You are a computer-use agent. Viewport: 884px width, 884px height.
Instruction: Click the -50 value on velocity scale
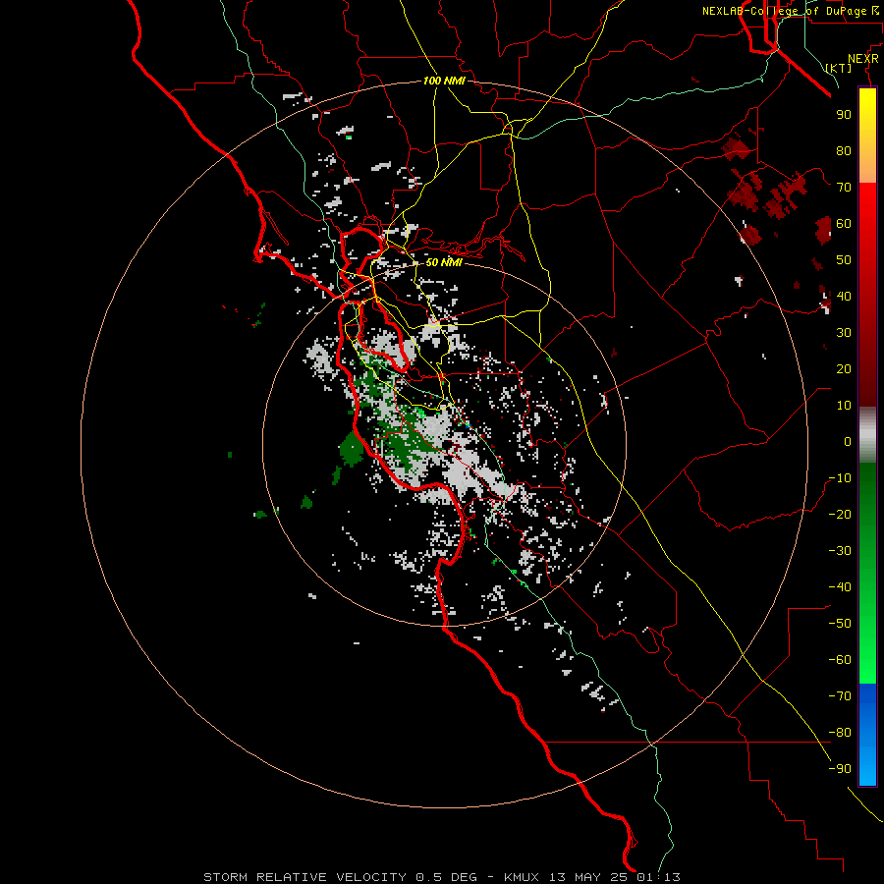point(840,624)
